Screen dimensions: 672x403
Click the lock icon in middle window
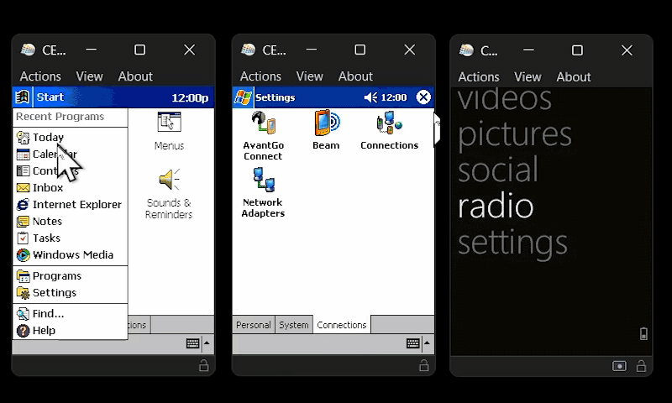[424, 365]
